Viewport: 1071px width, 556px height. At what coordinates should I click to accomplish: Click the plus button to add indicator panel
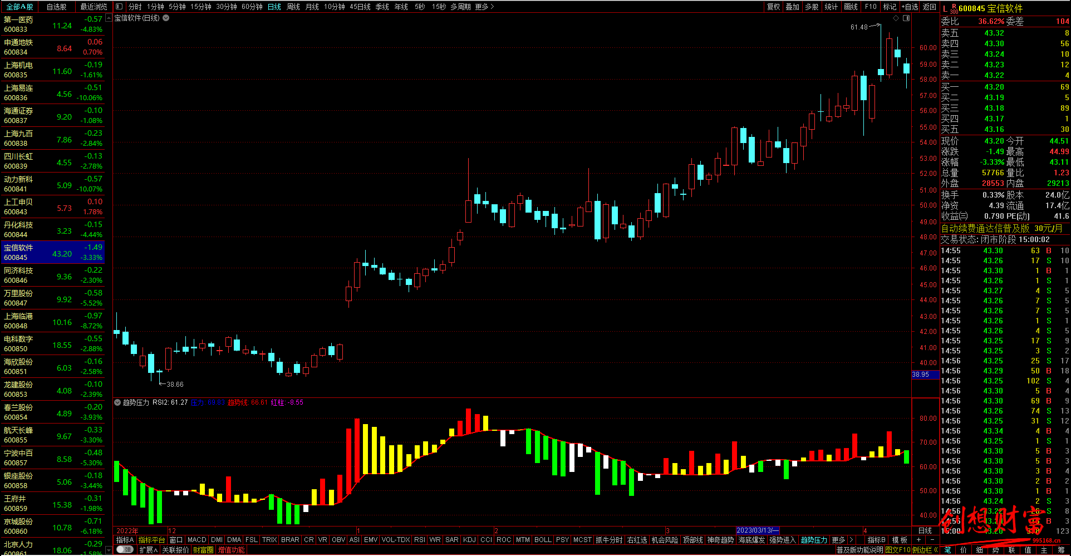918,540
